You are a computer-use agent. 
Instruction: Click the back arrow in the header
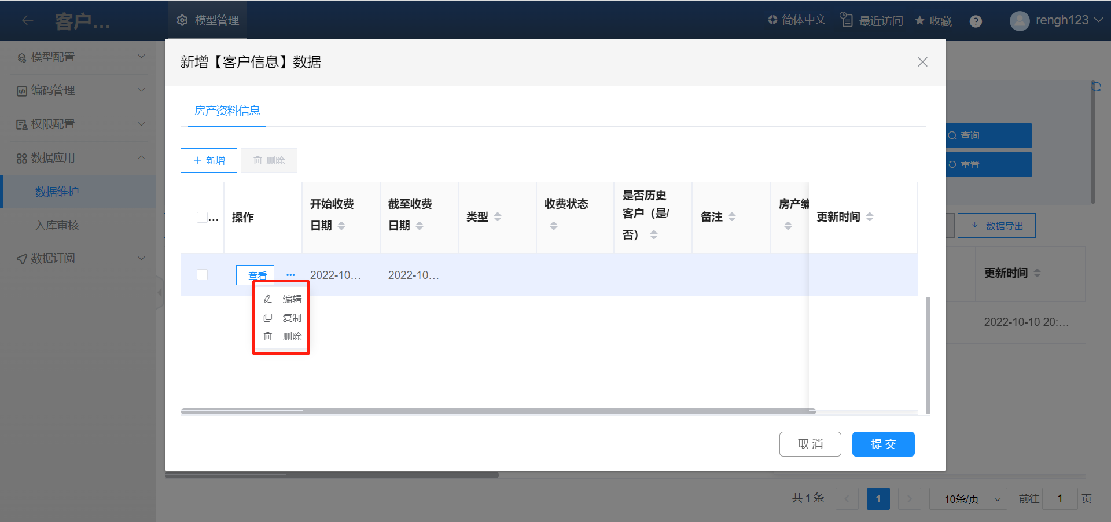tap(27, 21)
